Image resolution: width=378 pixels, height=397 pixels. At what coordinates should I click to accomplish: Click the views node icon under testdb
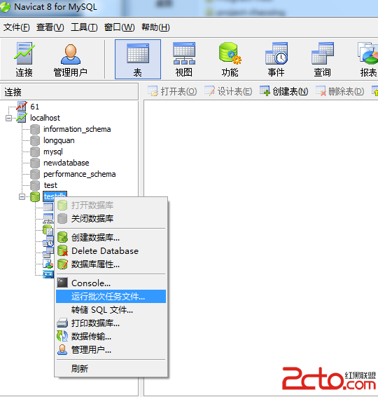(x=48, y=218)
